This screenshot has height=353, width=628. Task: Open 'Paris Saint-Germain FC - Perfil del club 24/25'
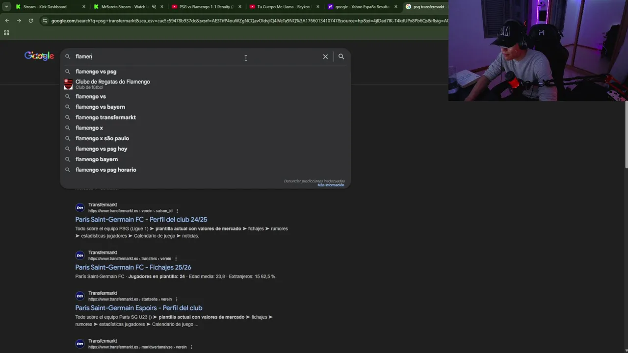(141, 220)
